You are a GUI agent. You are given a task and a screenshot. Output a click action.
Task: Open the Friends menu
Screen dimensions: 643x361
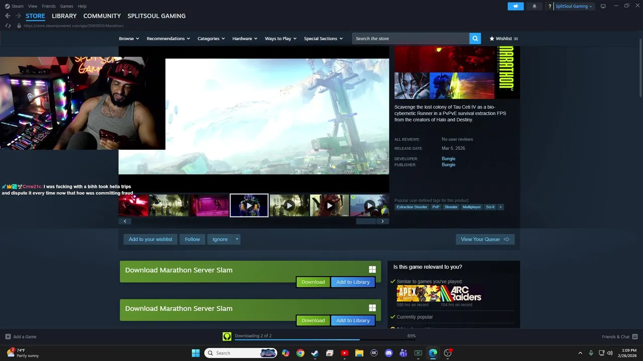[49, 6]
